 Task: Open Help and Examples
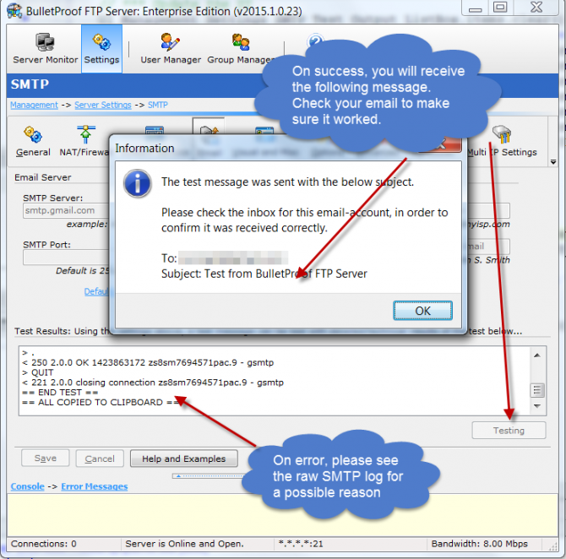tap(183, 459)
